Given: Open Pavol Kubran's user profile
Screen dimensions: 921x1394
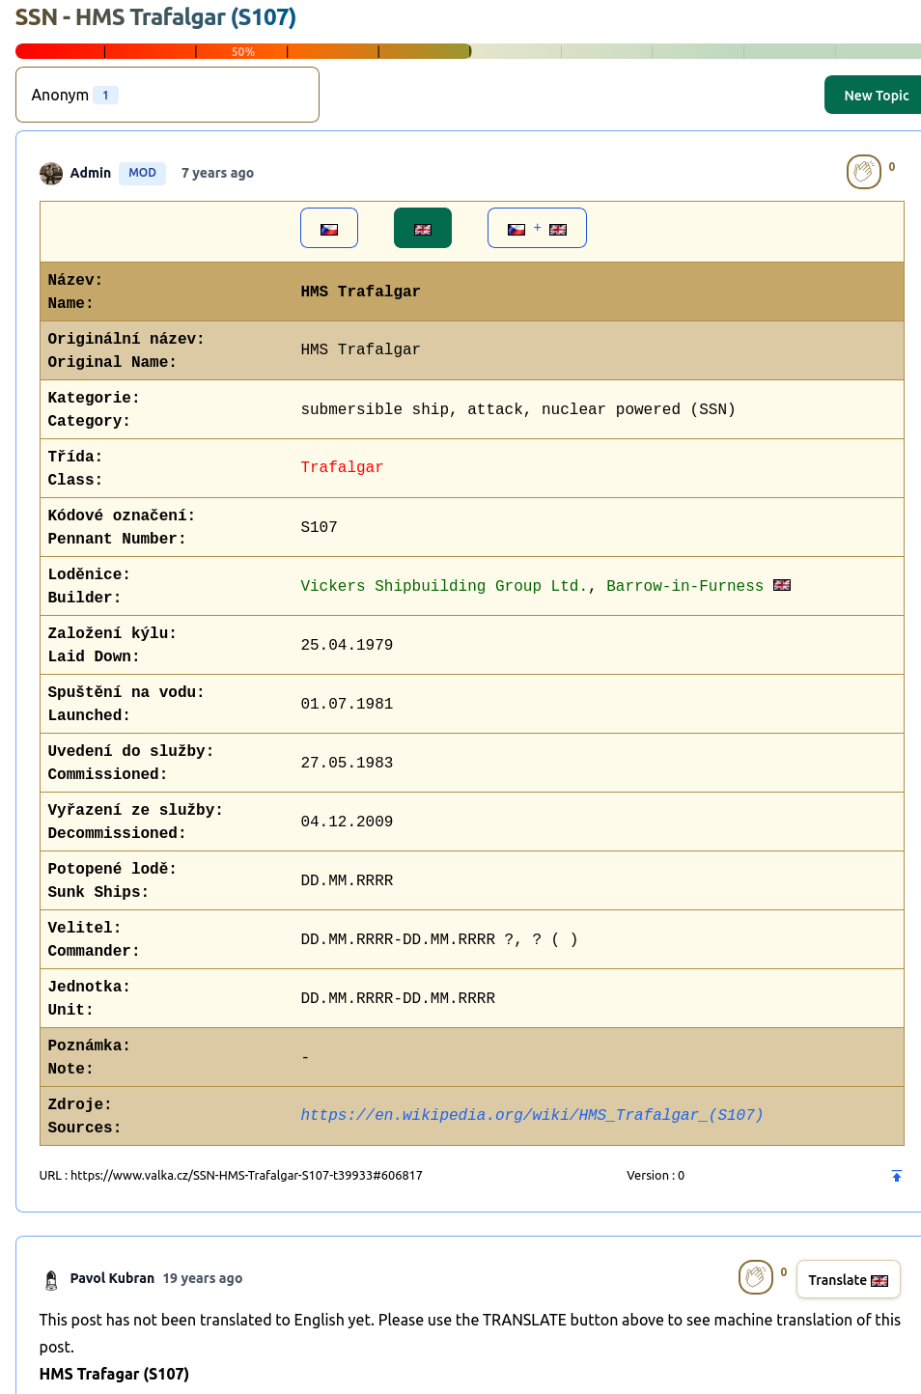Looking at the screenshot, I should pos(112,1278).
